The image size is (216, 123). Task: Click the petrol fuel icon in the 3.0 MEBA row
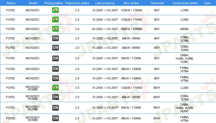point(55,29)
